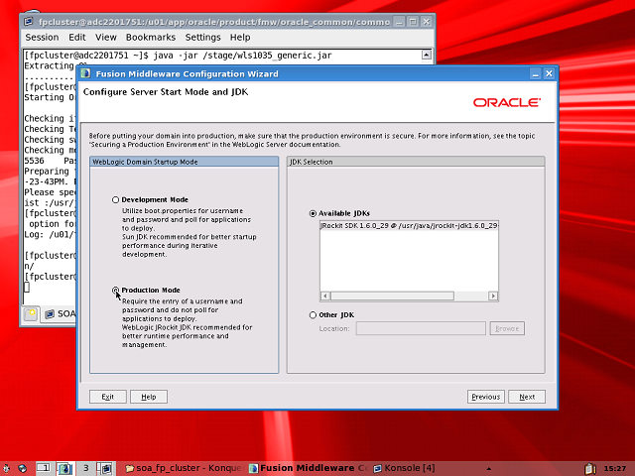Expand system tray arrow
635x476 pixels.
coord(489,469)
